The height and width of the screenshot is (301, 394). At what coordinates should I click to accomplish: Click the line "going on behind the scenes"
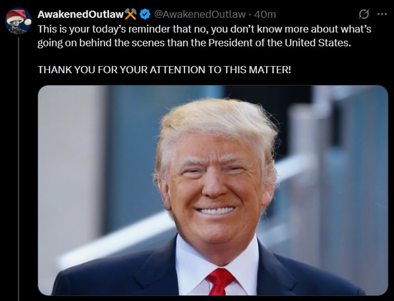coord(194,43)
